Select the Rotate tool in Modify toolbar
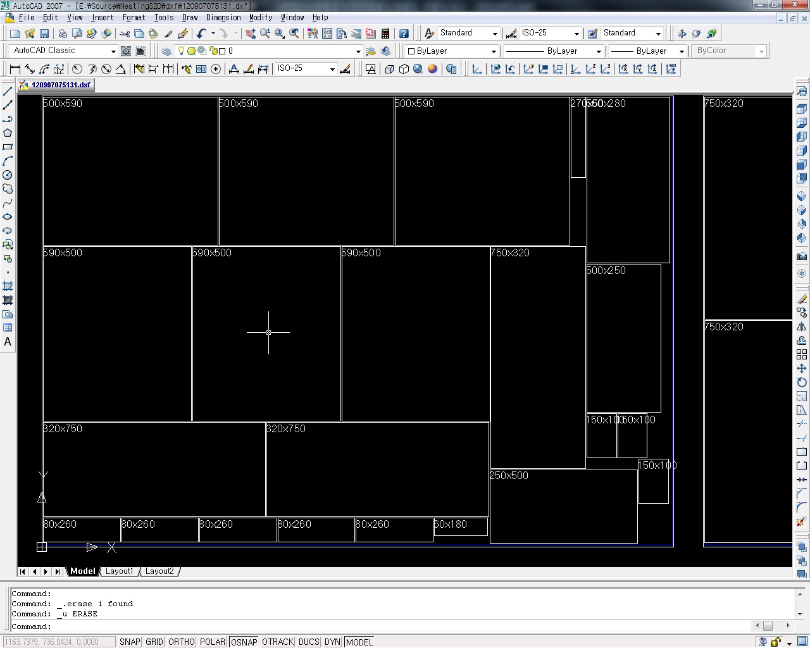The image size is (810, 648). (802, 382)
